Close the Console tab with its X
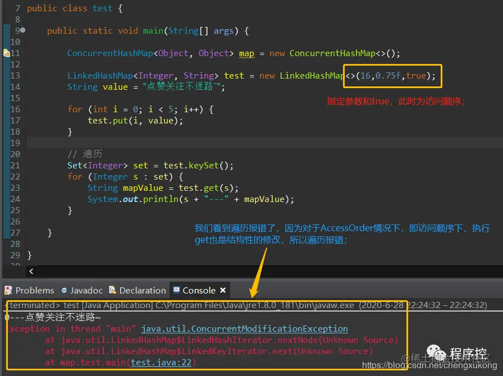Screen dimensions: 503x376 [223, 290]
